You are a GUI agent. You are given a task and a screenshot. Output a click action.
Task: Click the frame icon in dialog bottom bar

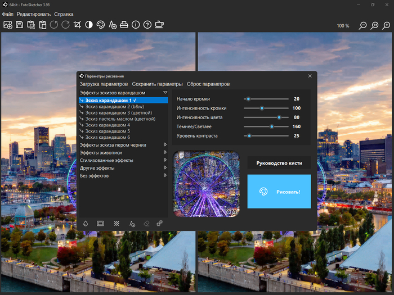100,223
